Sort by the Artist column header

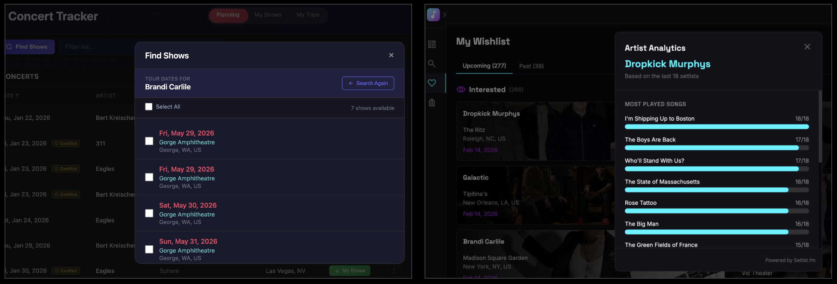coord(107,95)
